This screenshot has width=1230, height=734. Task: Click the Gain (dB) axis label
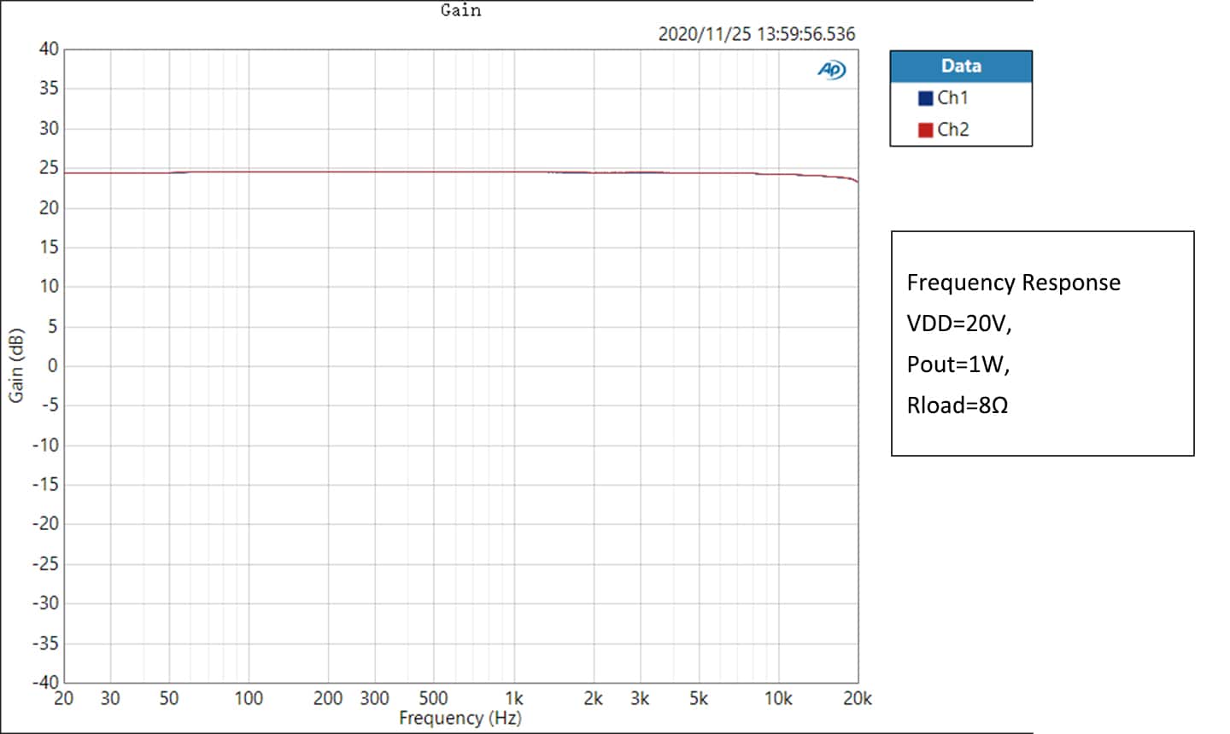16,365
